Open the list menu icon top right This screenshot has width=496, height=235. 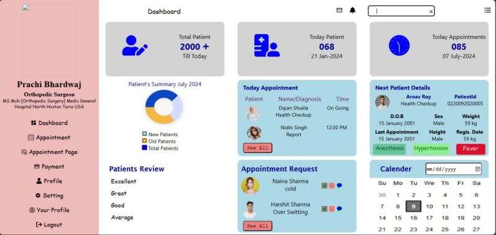(x=487, y=11)
